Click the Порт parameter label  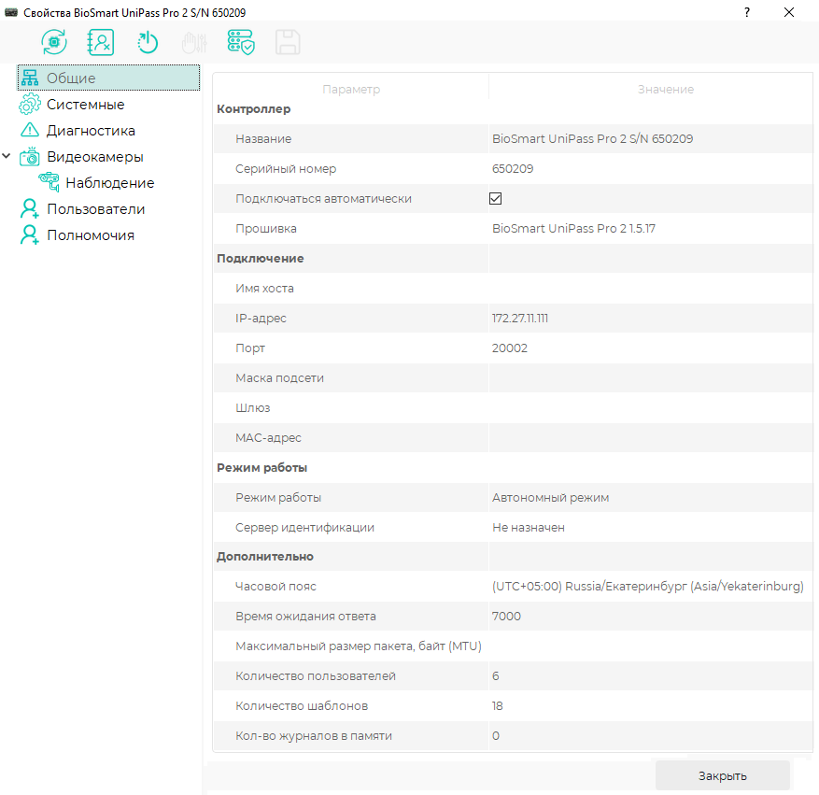tap(250, 348)
